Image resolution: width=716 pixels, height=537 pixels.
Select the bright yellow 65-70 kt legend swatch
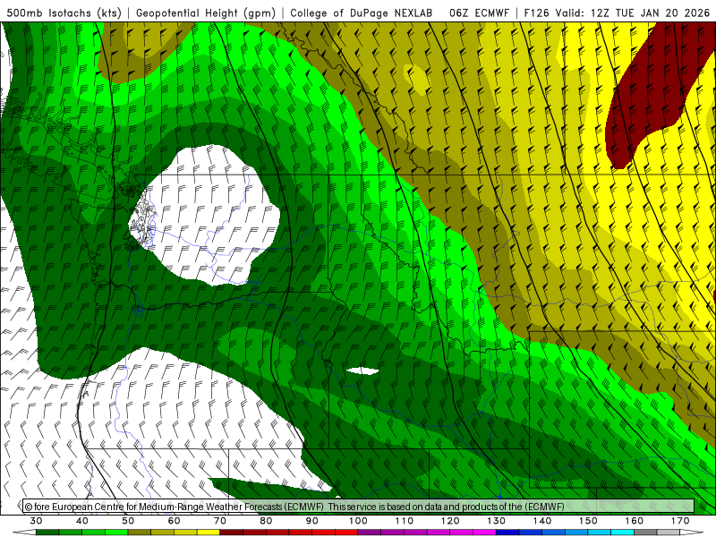(x=209, y=533)
